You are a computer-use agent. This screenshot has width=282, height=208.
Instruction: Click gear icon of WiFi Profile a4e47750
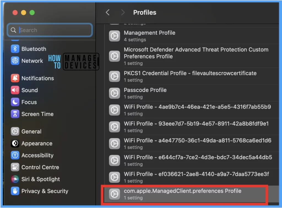pyautogui.click(x=115, y=143)
